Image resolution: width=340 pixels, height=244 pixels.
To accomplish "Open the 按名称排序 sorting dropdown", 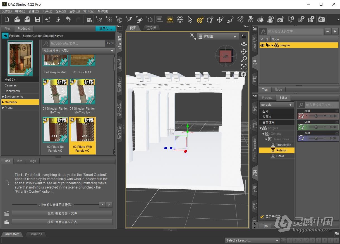I will pos(78,51).
